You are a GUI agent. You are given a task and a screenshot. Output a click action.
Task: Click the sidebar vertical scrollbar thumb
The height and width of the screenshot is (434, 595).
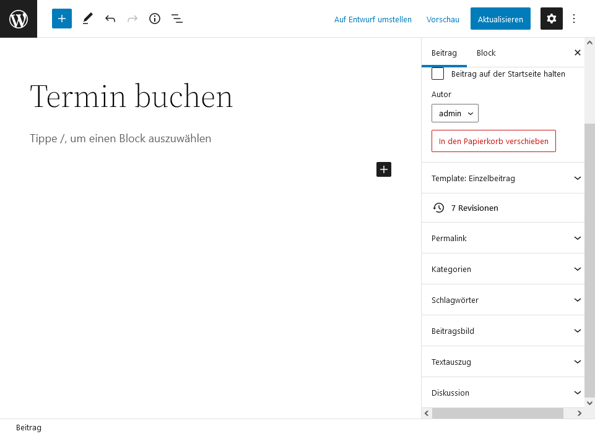point(589,261)
